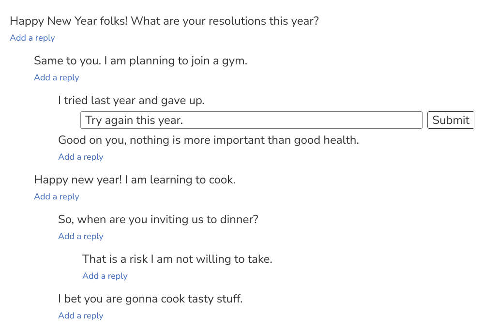Select the Same to you gym comment text
The height and width of the screenshot is (332, 484).
tap(140, 61)
